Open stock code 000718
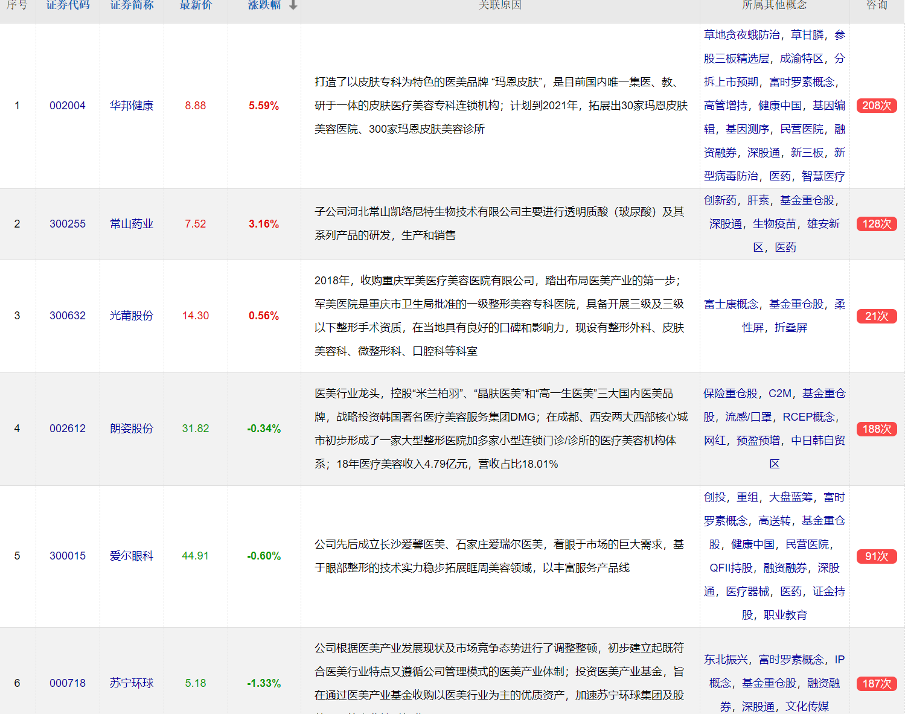The height and width of the screenshot is (714, 908). [68, 683]
